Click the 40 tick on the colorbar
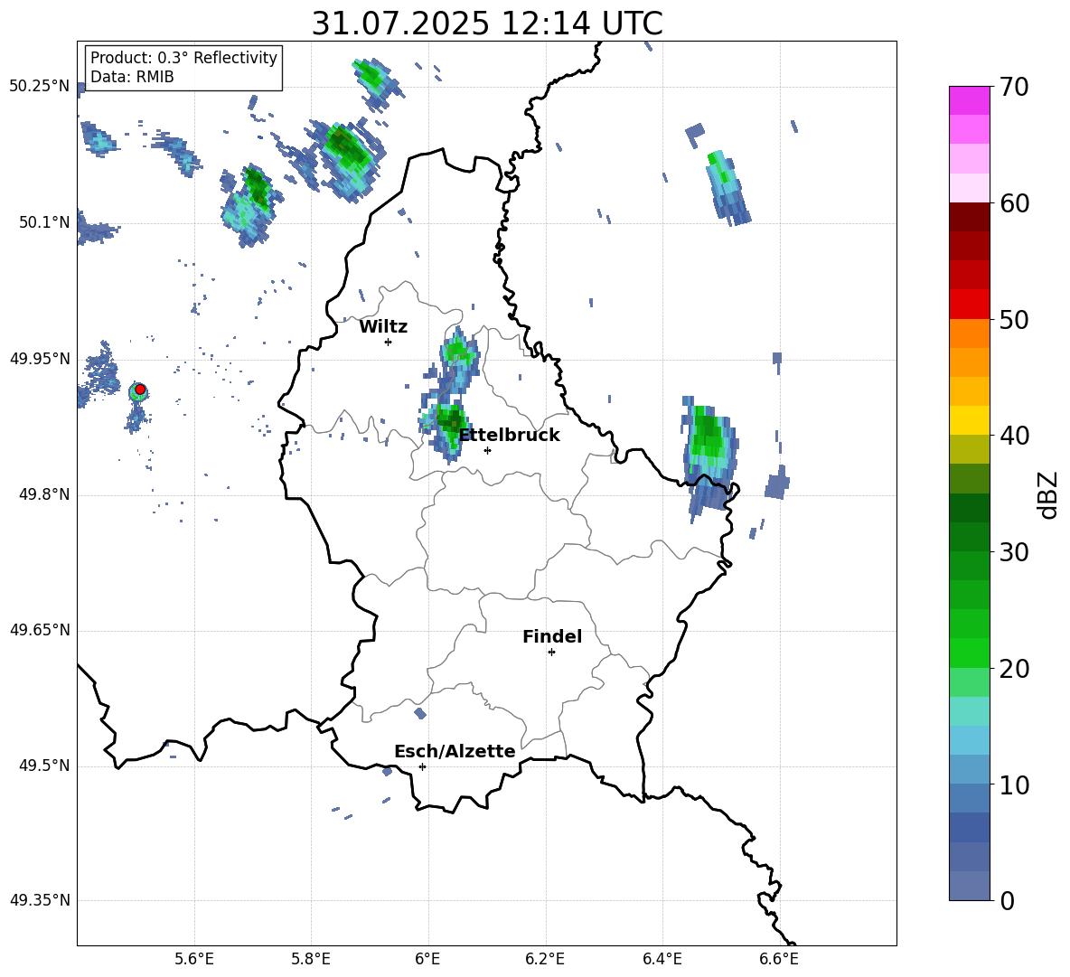The width and height of the screenshot is (1070, 977). (1014, 436)
